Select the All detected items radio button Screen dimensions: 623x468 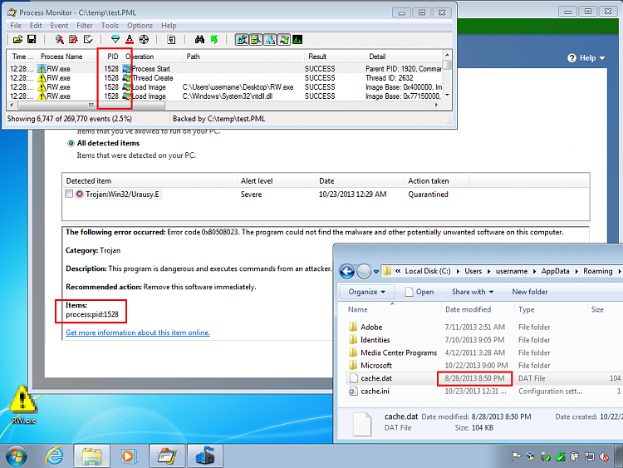point(71,143)
